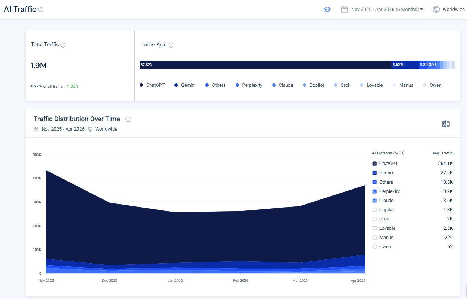
Task: Click the 500K y-axis label
Action: (x=37, y=155)
